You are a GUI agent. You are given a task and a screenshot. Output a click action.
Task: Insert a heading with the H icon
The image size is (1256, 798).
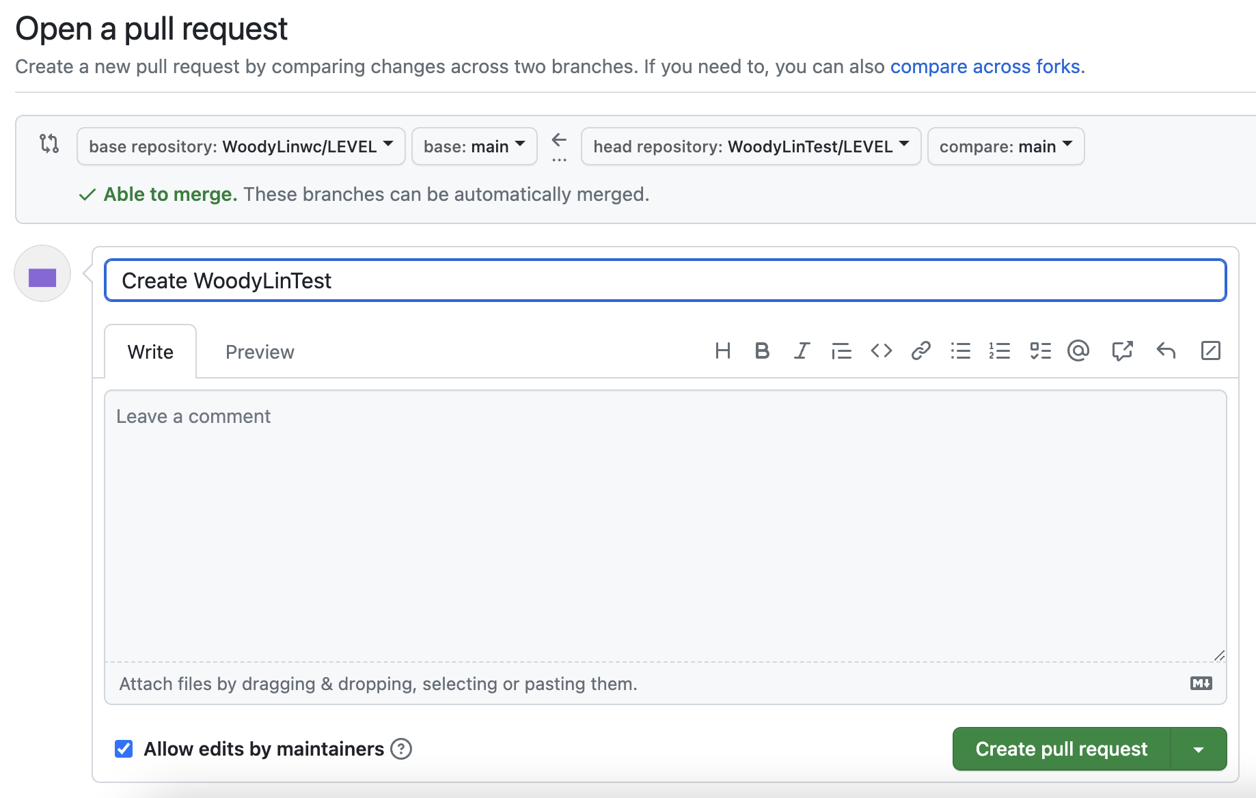pyautogui.click(x=722, y=351)
